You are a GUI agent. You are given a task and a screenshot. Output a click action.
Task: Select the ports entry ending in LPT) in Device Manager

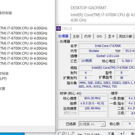(x=3, y=79)
